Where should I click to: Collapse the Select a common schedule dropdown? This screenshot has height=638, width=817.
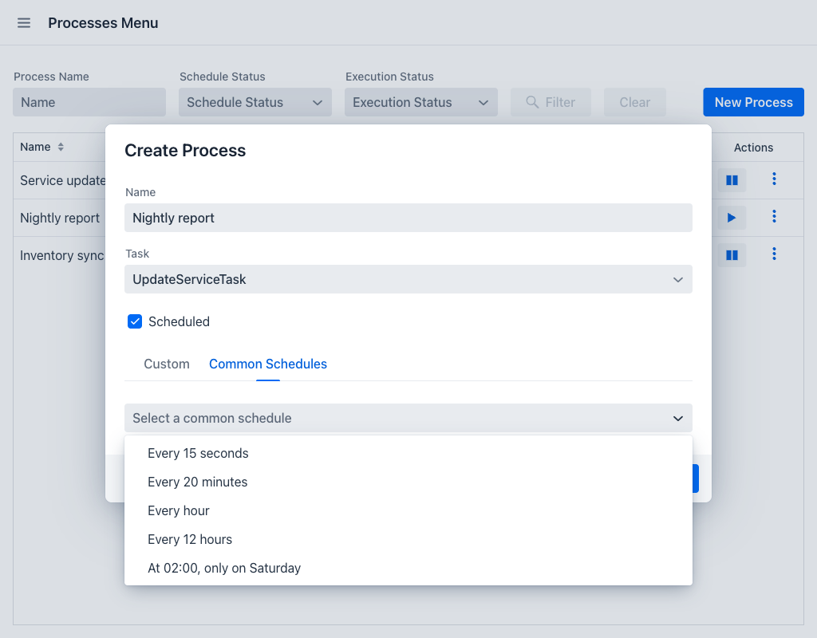(x=408, y=418)
